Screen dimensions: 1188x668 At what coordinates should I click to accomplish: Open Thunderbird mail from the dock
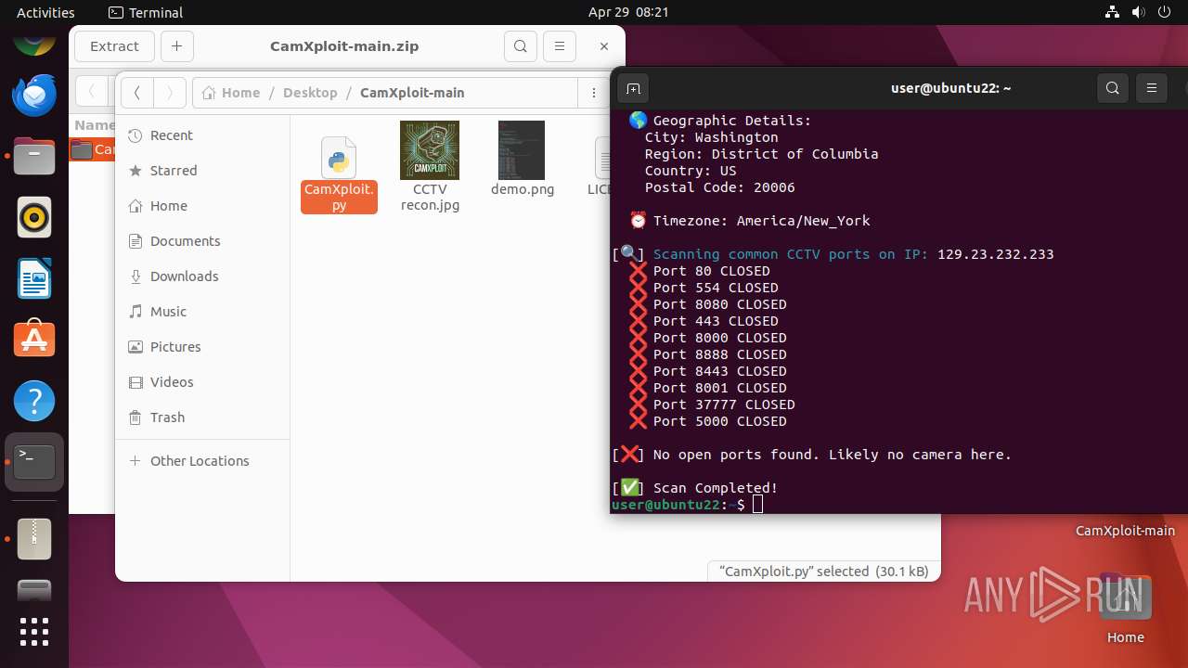click(34, 96)
